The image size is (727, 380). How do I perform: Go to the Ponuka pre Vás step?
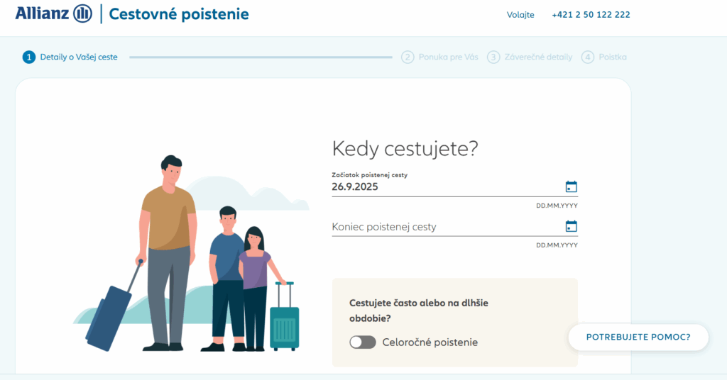(x=449, y=57)
